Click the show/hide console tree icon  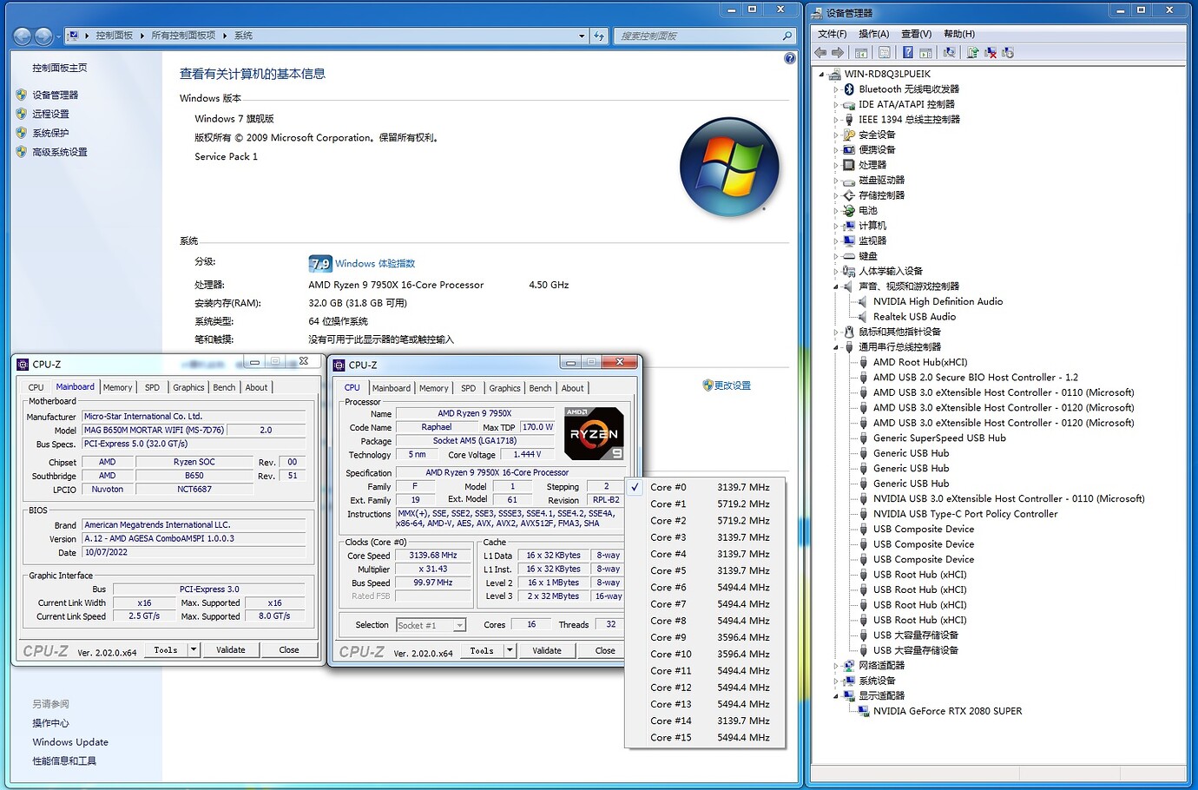(x=860, y=53)
